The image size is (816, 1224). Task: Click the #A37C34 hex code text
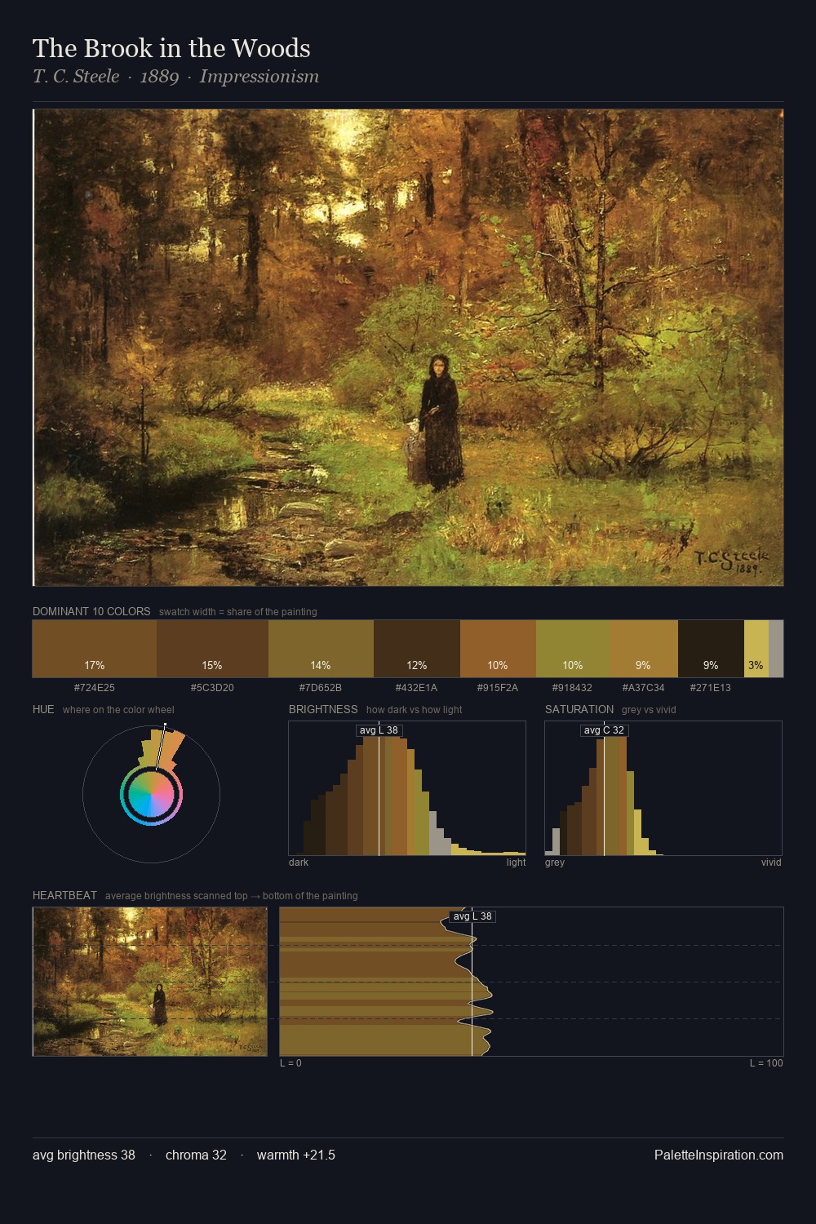pyautogui.click(x=643, y=688)
